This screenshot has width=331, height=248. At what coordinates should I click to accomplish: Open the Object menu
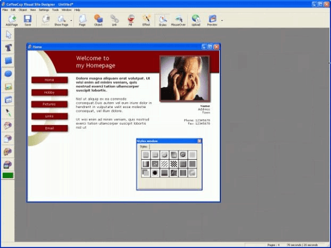[x=23, y=10]
